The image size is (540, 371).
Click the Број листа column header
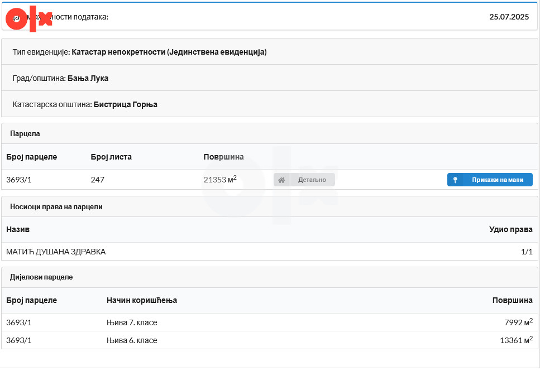point(111,157)
